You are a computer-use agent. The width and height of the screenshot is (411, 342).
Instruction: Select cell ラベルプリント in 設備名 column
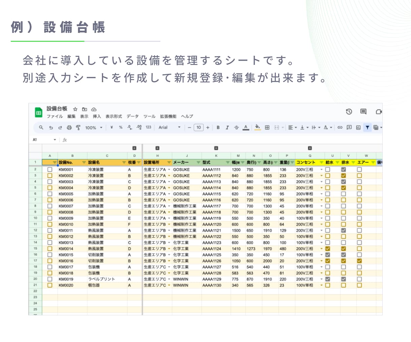coord(107,279)
